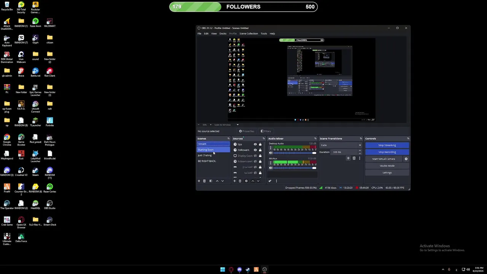Open preview scaling dropdown arrow
Viewport: 487px width, 274px height.
[237, 124]
